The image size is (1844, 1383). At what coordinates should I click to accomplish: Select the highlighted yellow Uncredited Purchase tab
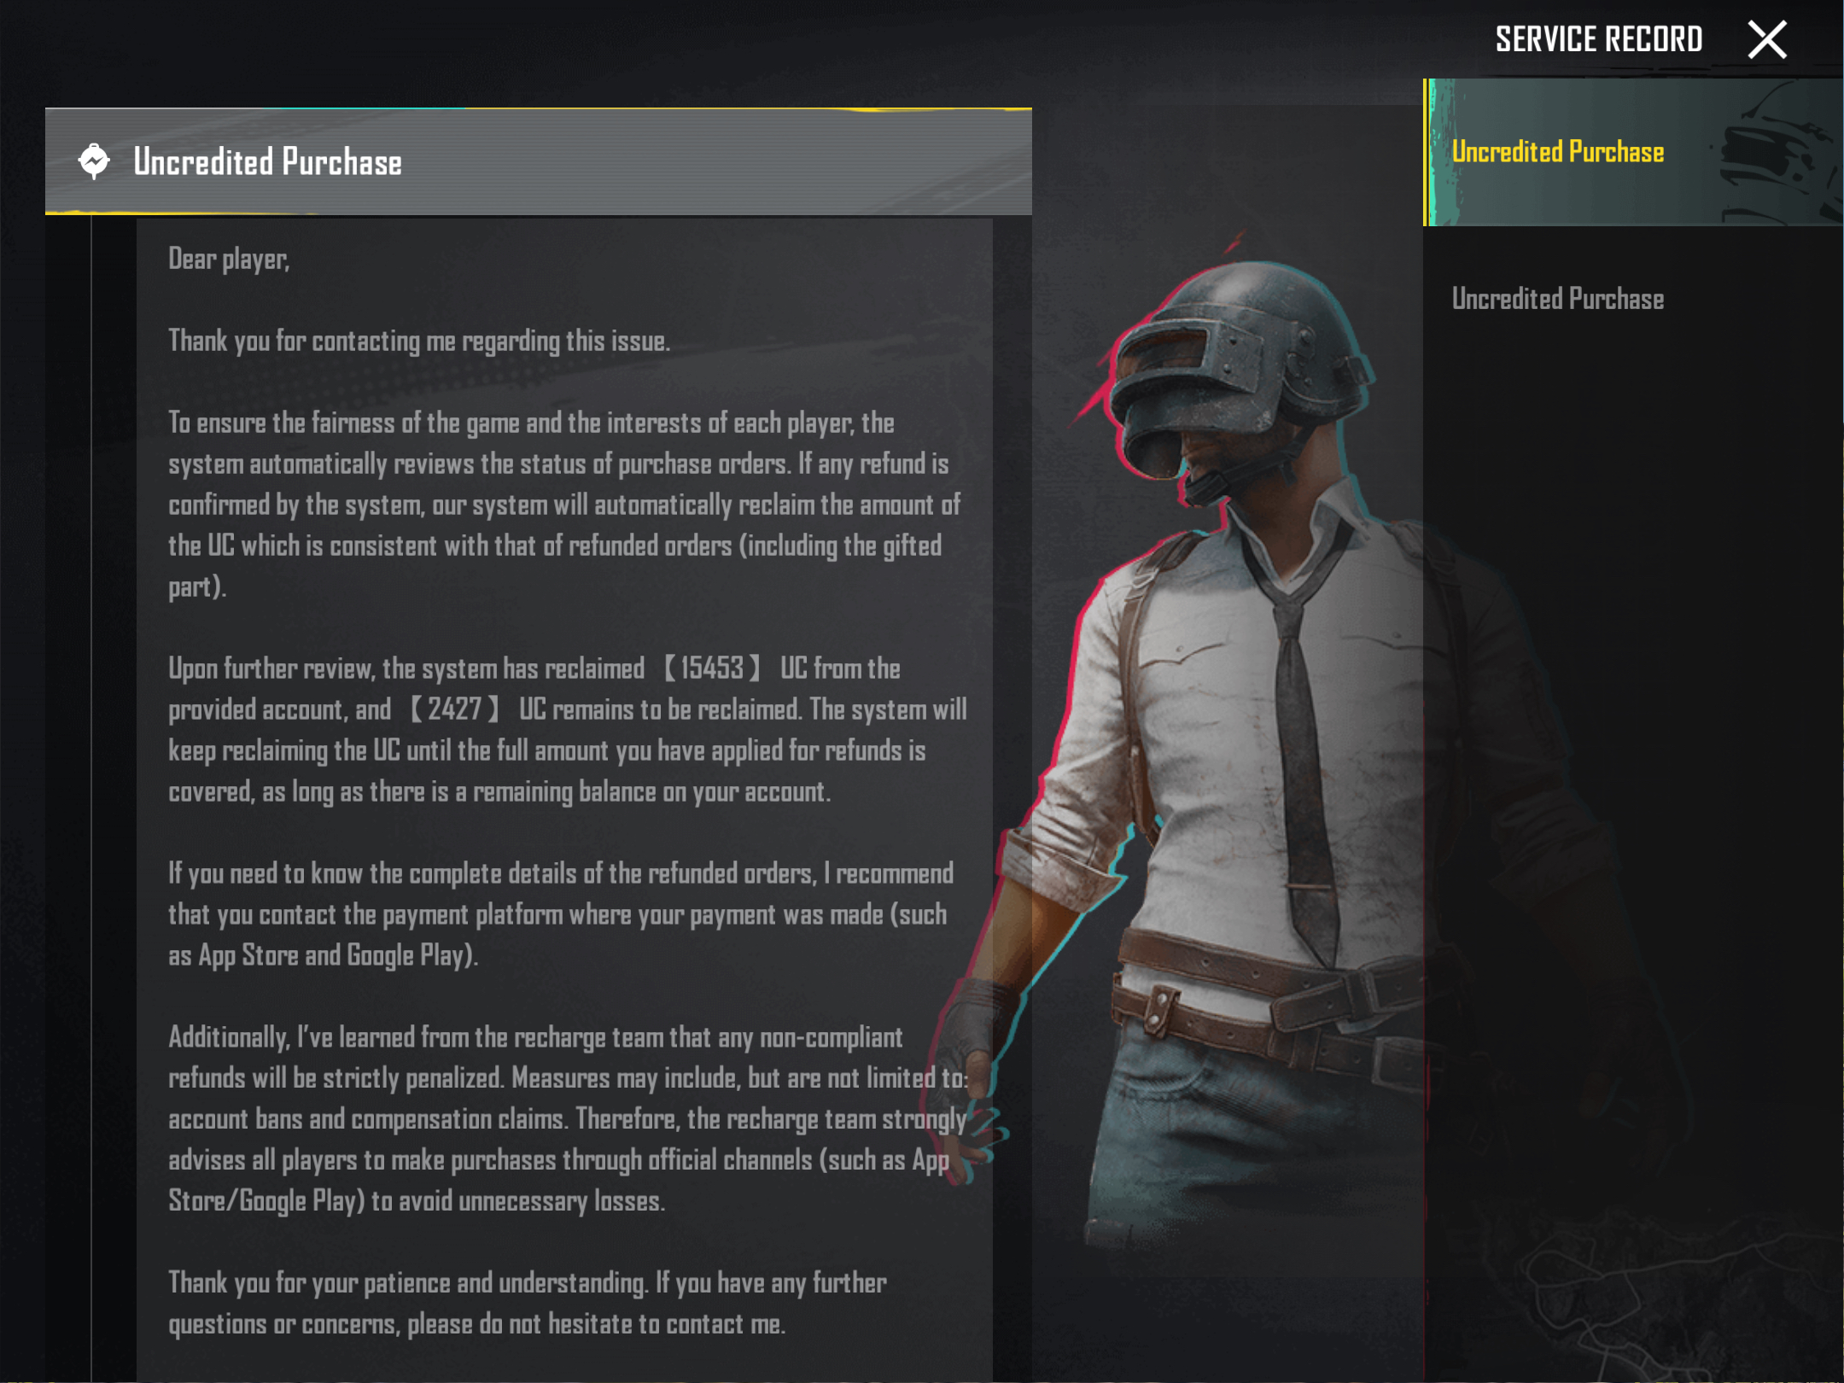[1633, 152]
